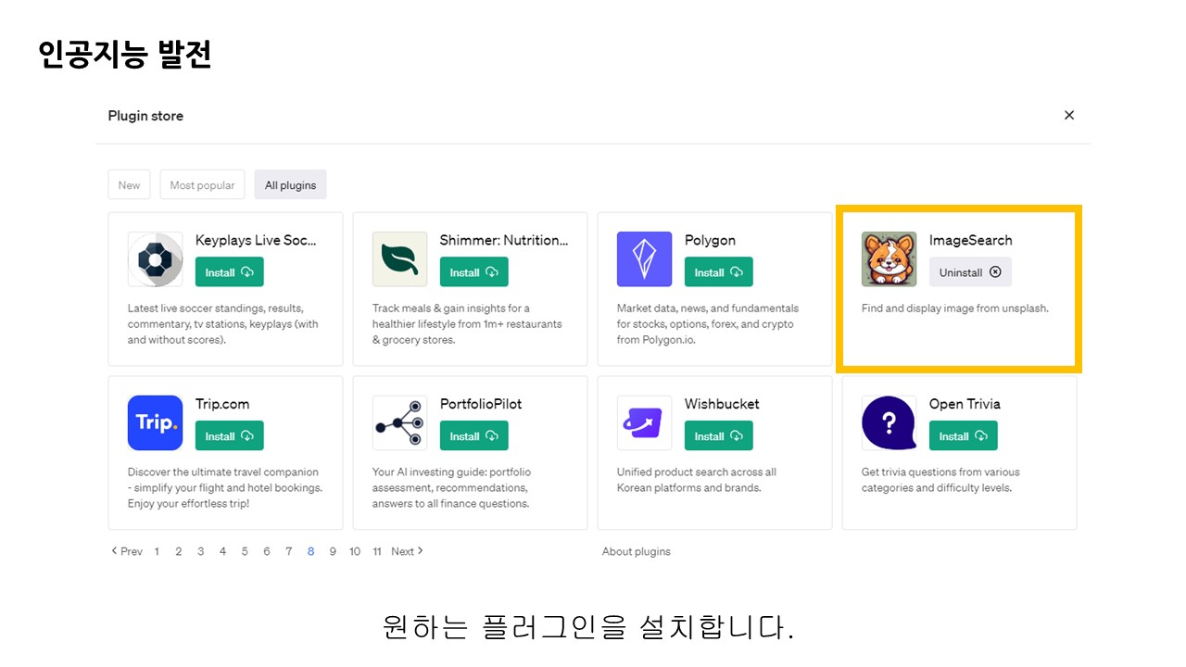The width and height of the screenshot is (1186, 667).
Task: Click the ImageSearch corgi icon
Action: coord(889,259)
